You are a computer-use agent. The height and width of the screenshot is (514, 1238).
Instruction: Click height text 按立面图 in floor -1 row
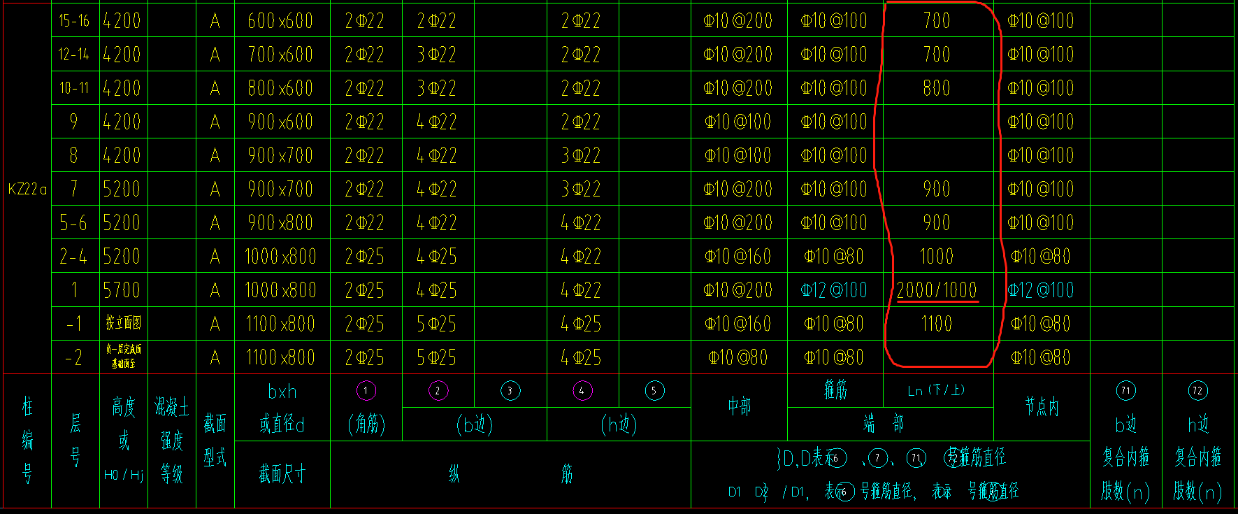pyautogui.click(x=124, y=322)
